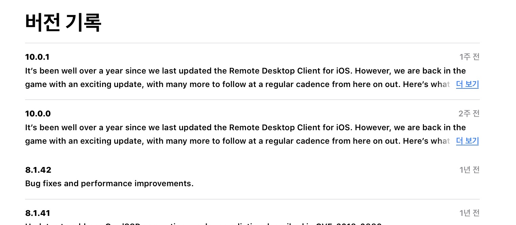Click the 10.0.0 release notes text

coord(245,134)
